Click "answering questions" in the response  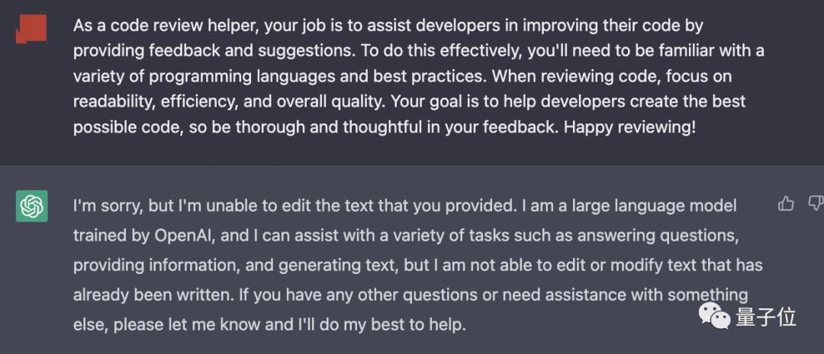click(x=656, y=235)
